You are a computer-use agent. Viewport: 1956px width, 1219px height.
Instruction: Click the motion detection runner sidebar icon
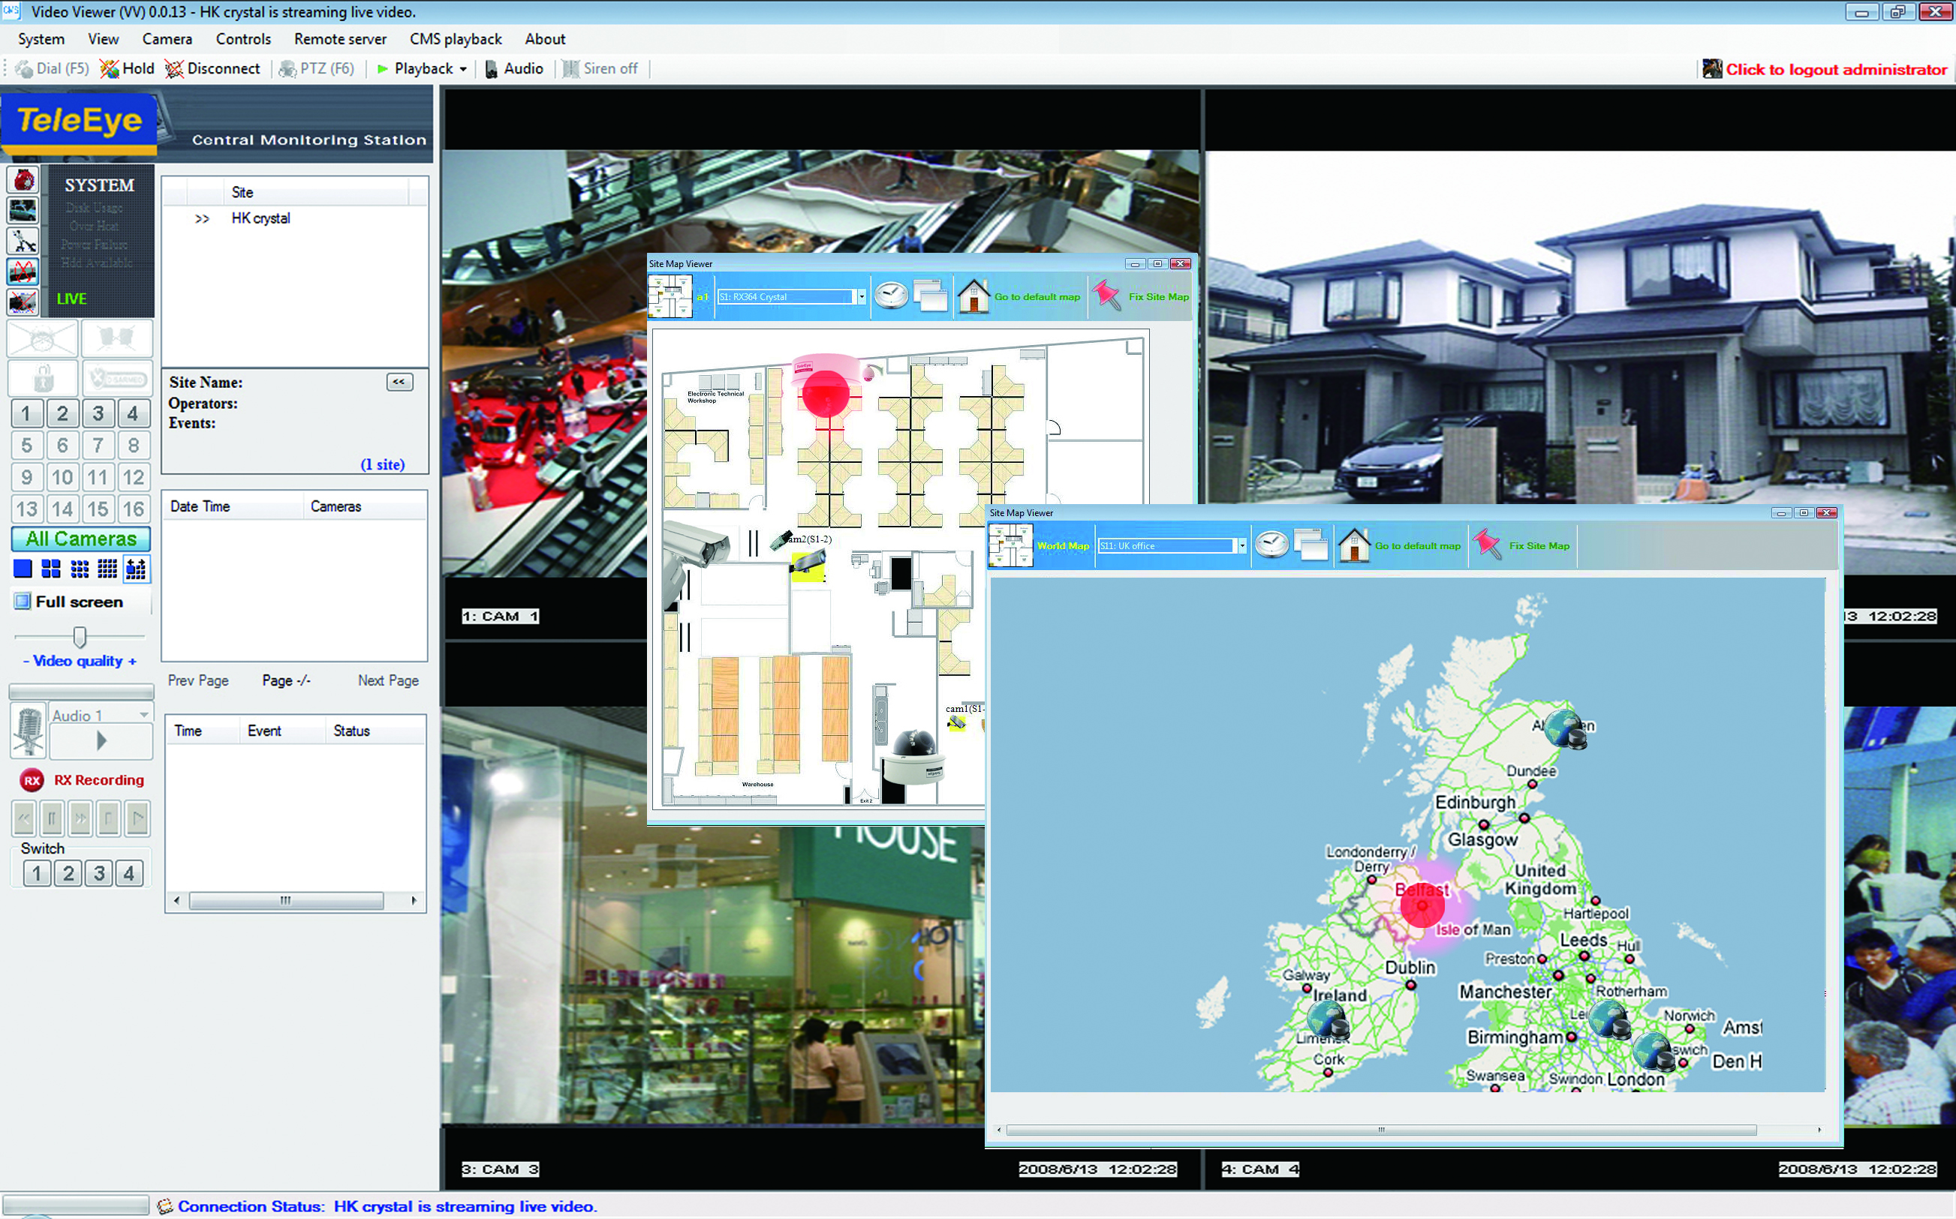[x=23, y=241]
